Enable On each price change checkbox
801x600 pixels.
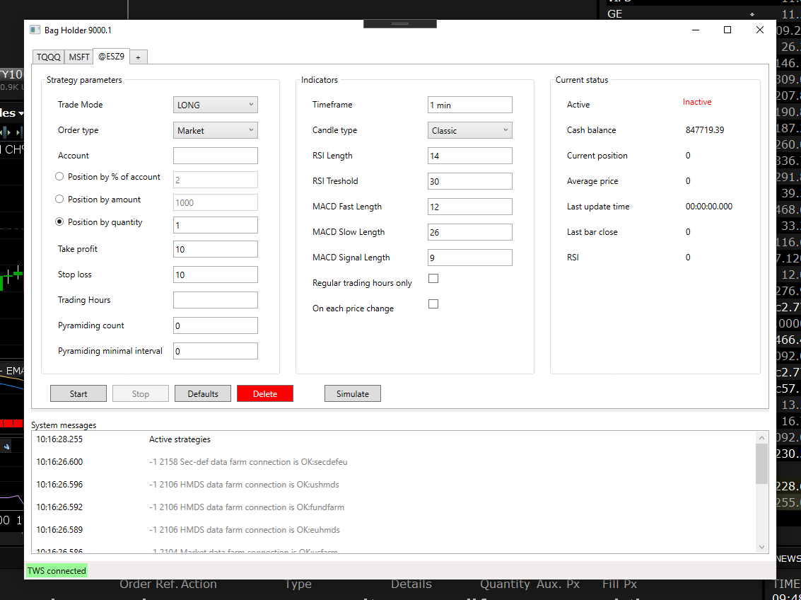tap(433, 304)
